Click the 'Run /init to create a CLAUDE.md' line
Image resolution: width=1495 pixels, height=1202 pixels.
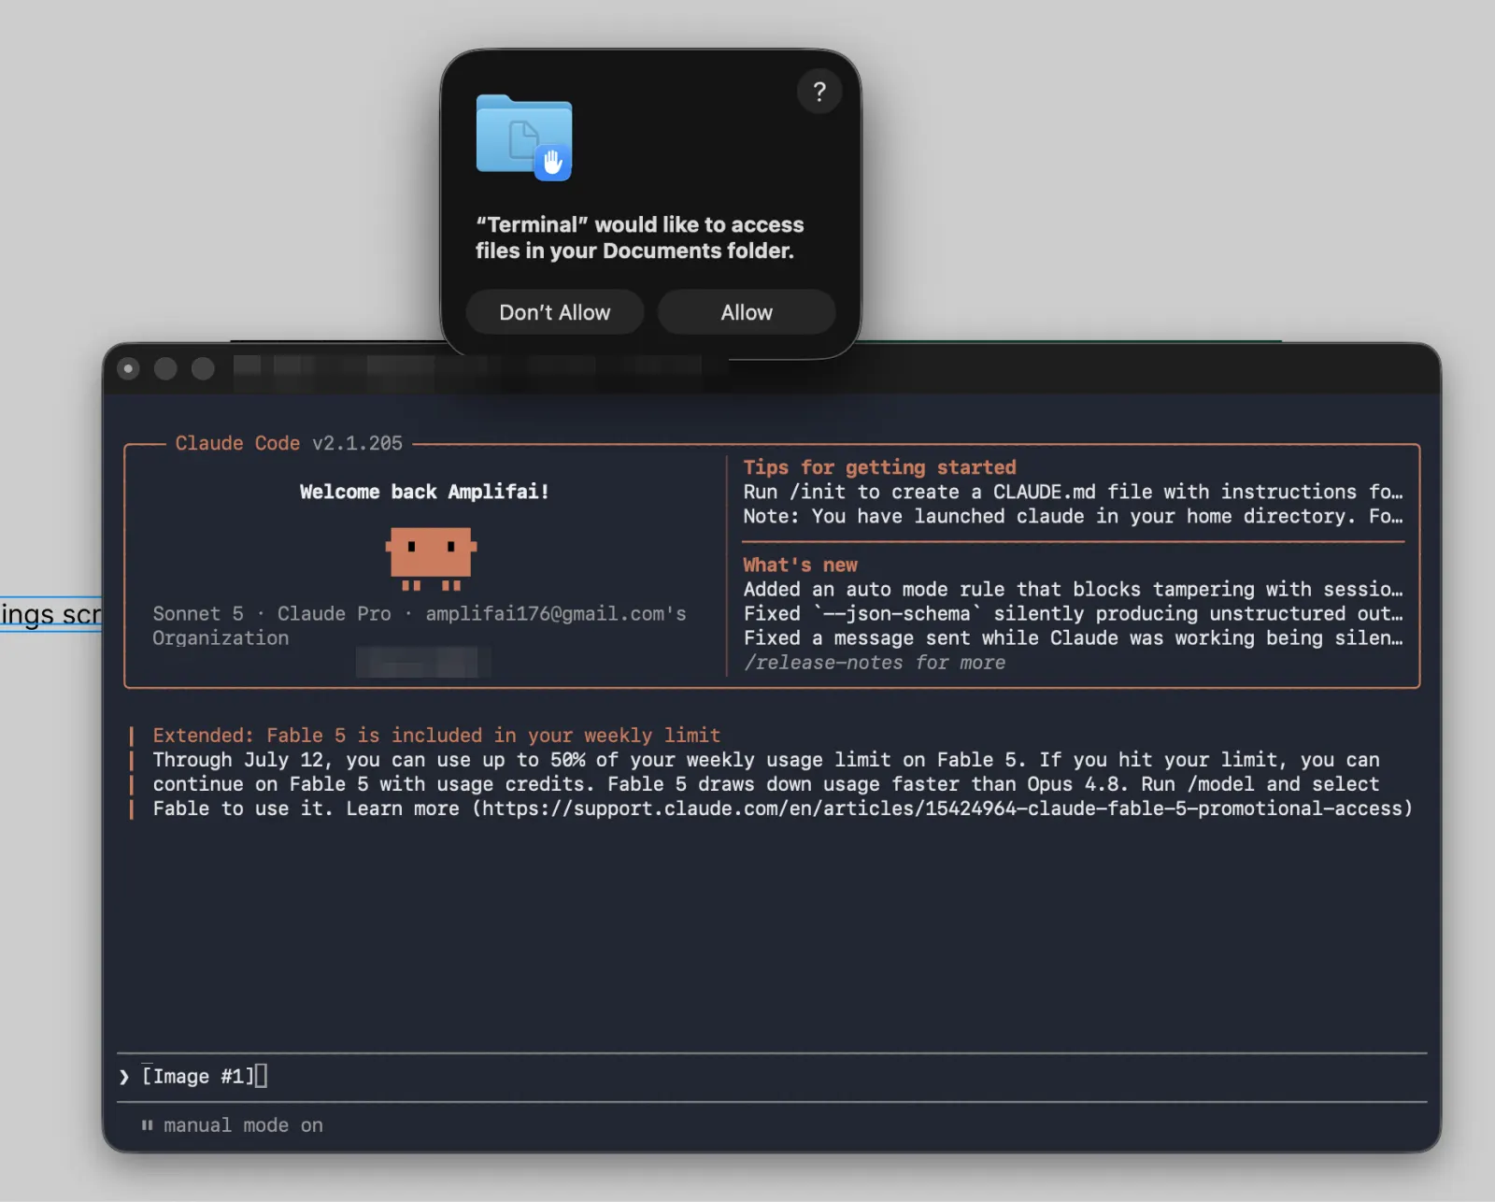pyautogui.click(x=1073, y=492)
